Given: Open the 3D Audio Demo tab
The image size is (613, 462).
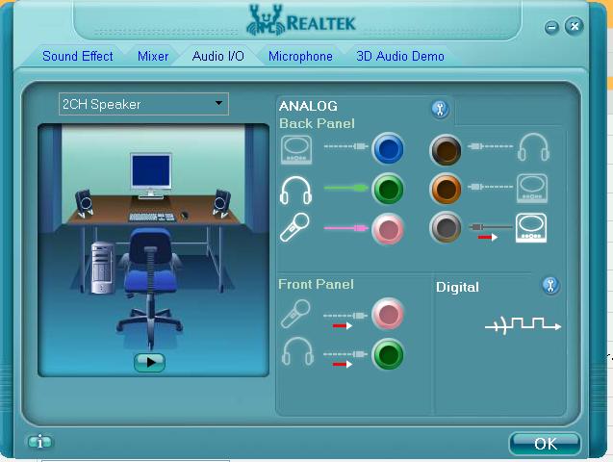Looking at the screenshot, I should pos(400,56).
